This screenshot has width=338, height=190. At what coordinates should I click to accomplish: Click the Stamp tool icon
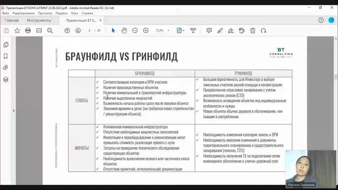click(242, 31)
